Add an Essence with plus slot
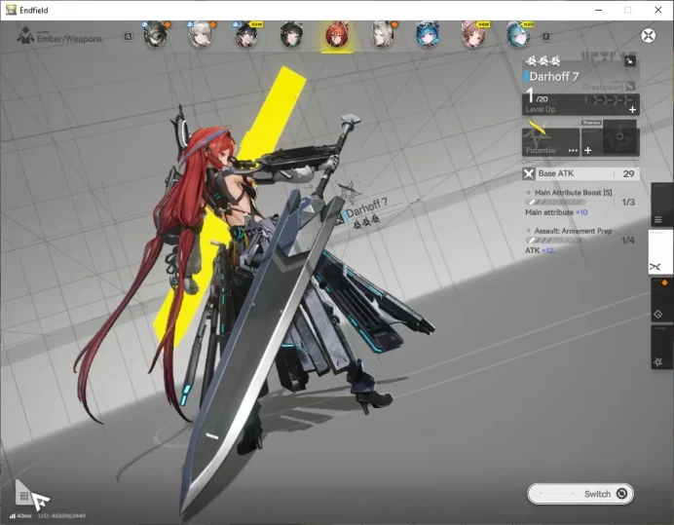 pos(588,150)
